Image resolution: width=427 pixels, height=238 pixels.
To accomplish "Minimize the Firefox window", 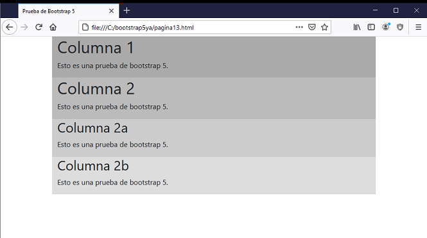I will point(375,10).
